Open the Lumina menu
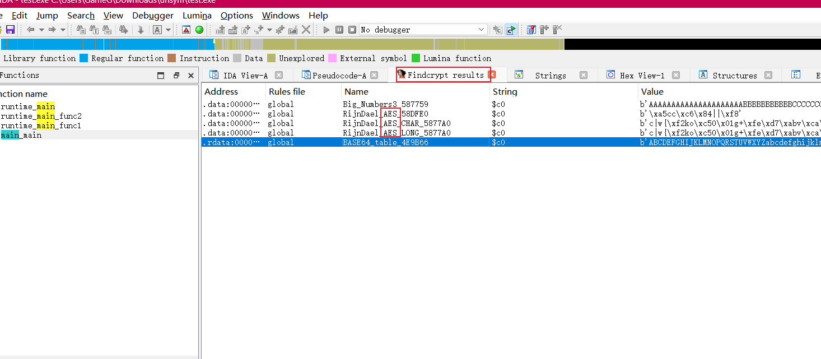The image size is (821, 359). pyautogui.click(x=197, y=15)
